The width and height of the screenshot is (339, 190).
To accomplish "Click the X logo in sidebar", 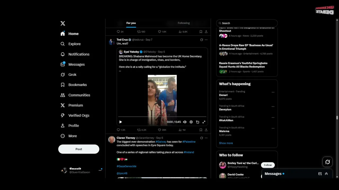I will 63,23.
